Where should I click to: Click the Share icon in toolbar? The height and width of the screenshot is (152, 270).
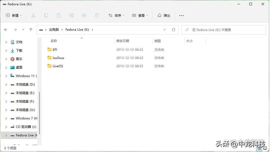[x=84, y=16]
